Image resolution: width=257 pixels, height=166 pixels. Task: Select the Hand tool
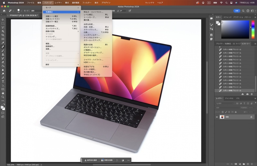3,93
